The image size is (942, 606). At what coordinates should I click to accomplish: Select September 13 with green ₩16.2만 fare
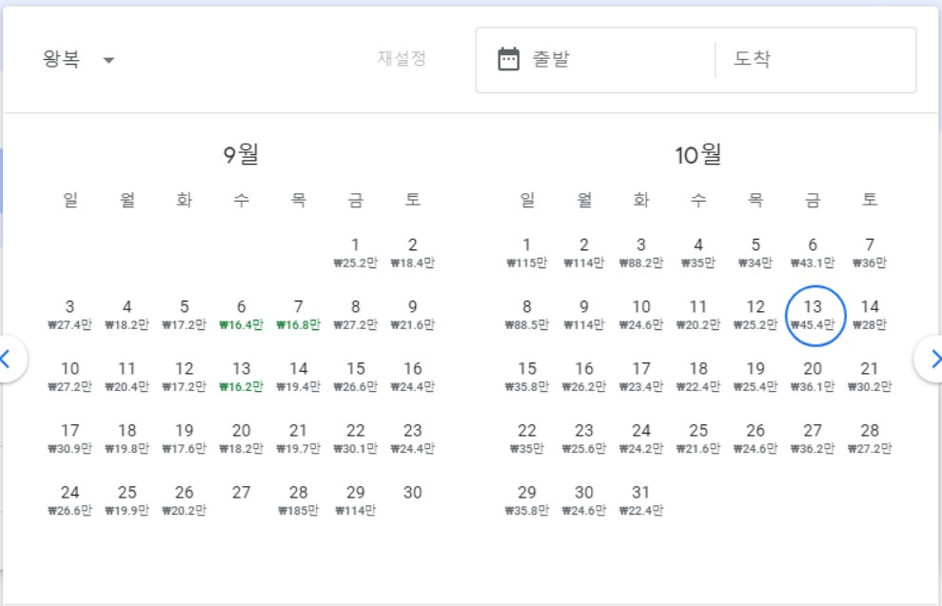[241, 377]
